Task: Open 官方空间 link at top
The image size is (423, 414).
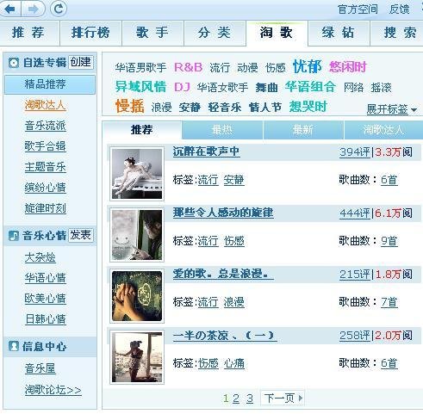Action: click(358, 9)
